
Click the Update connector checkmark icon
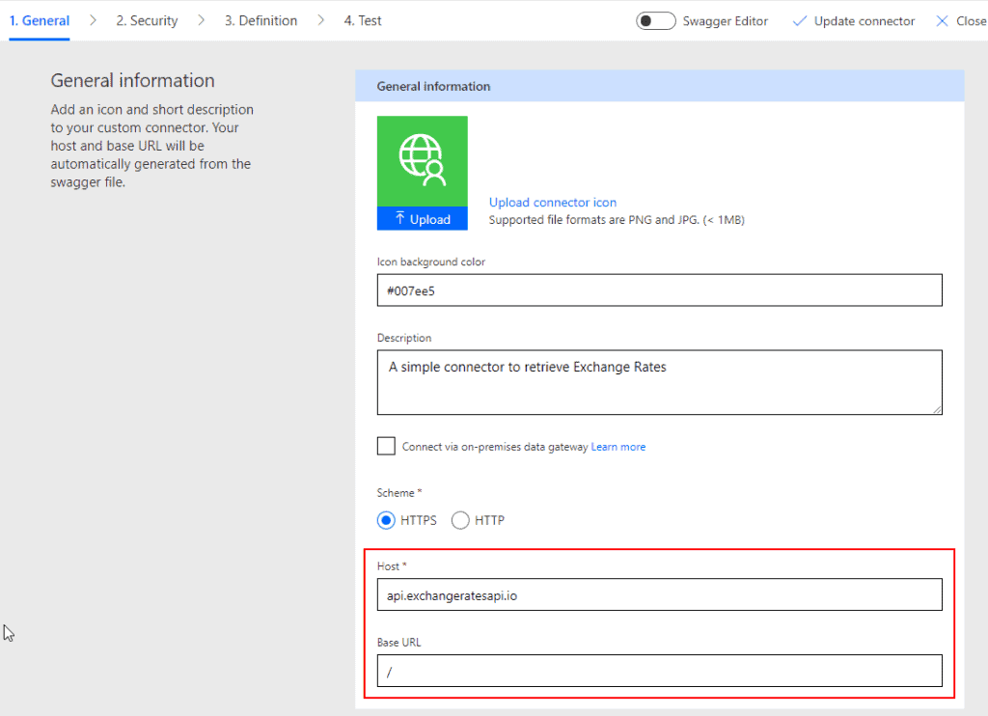point(799,21)
